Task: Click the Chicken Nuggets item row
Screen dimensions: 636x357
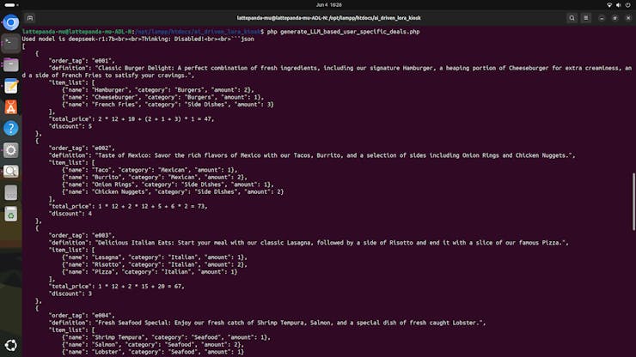Action: tap(173, 192)
